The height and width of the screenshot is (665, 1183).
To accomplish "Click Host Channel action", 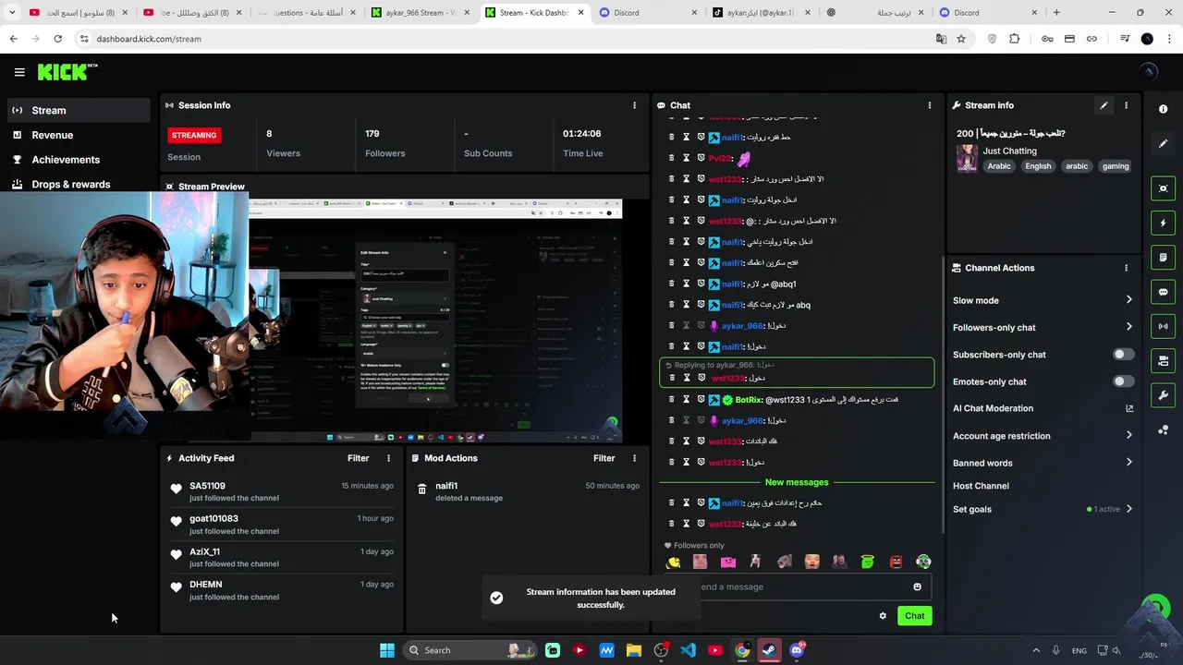I will point(981,486).
